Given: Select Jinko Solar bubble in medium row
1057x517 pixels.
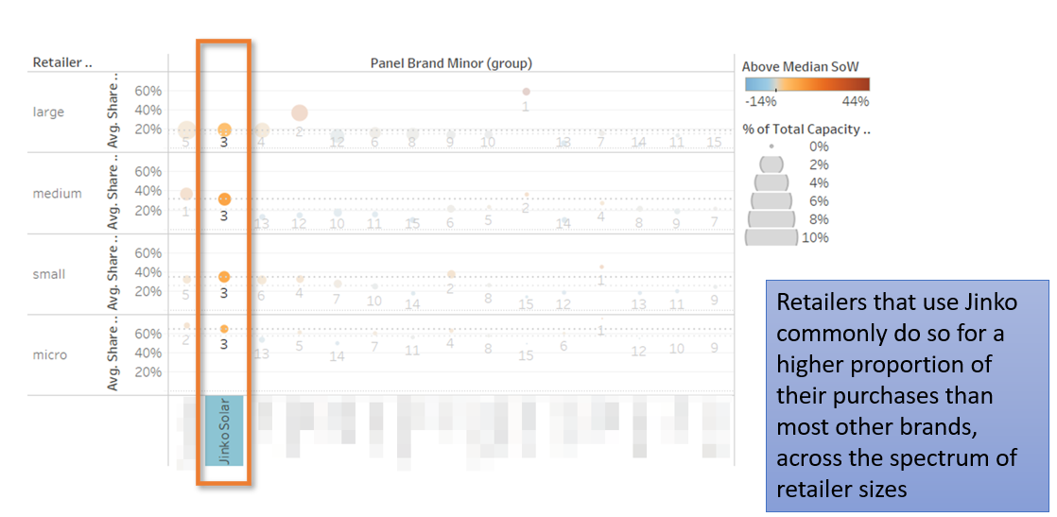Looking at the screenshot, I should tap(224, 199).
